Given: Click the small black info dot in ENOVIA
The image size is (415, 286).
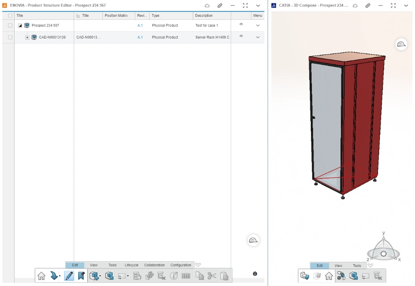Looking at the screenshot, I should pyautogui.click(x=255, y=274).
